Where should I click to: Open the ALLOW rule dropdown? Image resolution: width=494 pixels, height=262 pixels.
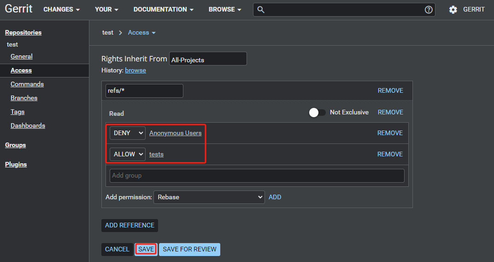pos(127,154)
